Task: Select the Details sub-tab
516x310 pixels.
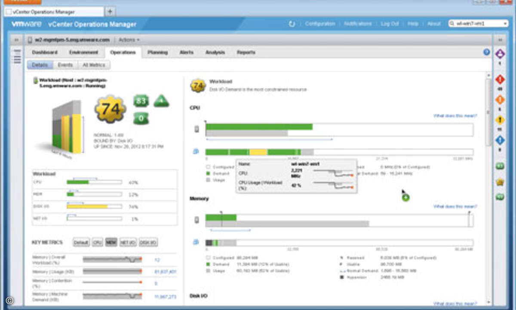Action: (40, 65)
